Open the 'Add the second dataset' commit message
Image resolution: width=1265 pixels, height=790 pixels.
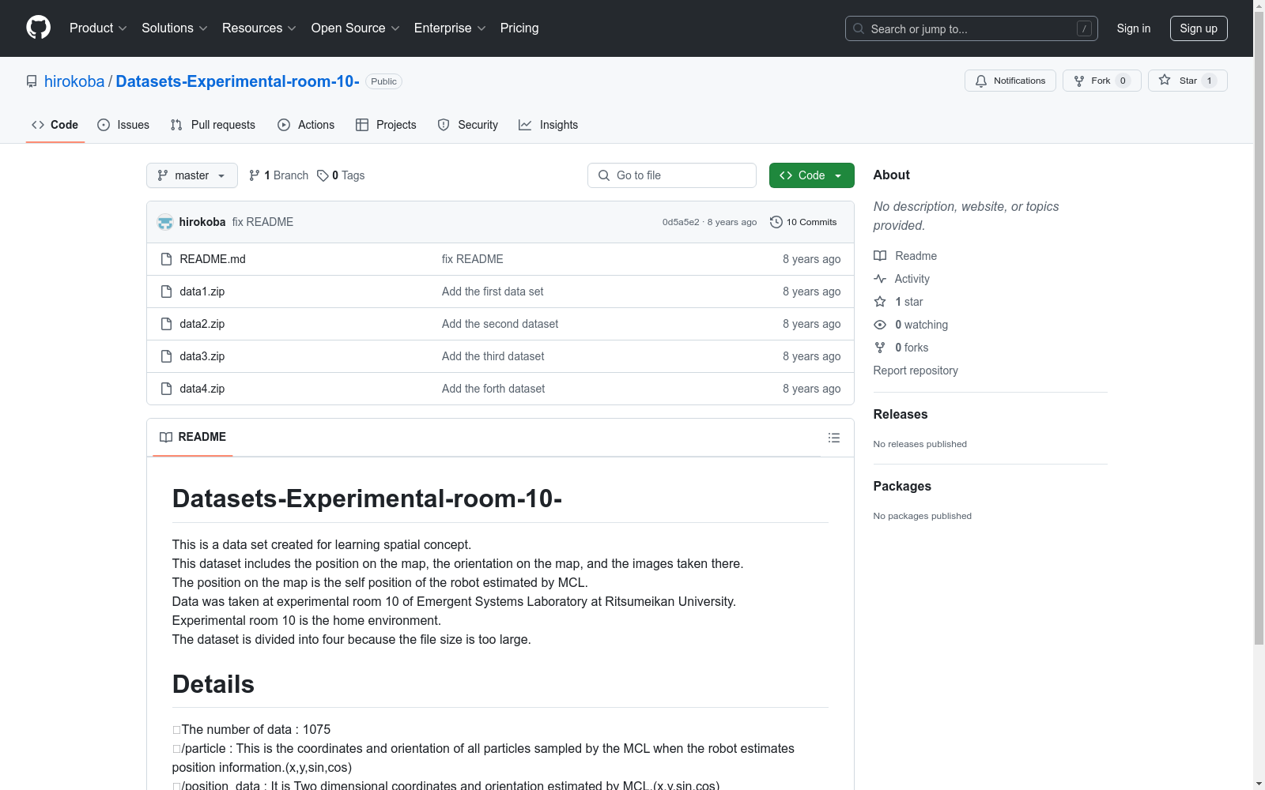coord(500,324)
